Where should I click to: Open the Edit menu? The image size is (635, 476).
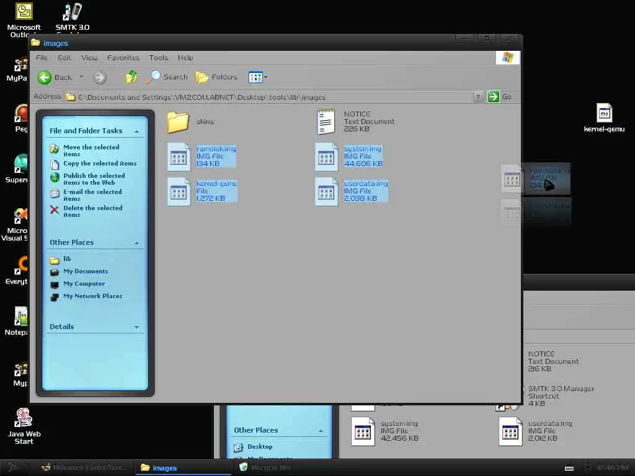[64, 58]
